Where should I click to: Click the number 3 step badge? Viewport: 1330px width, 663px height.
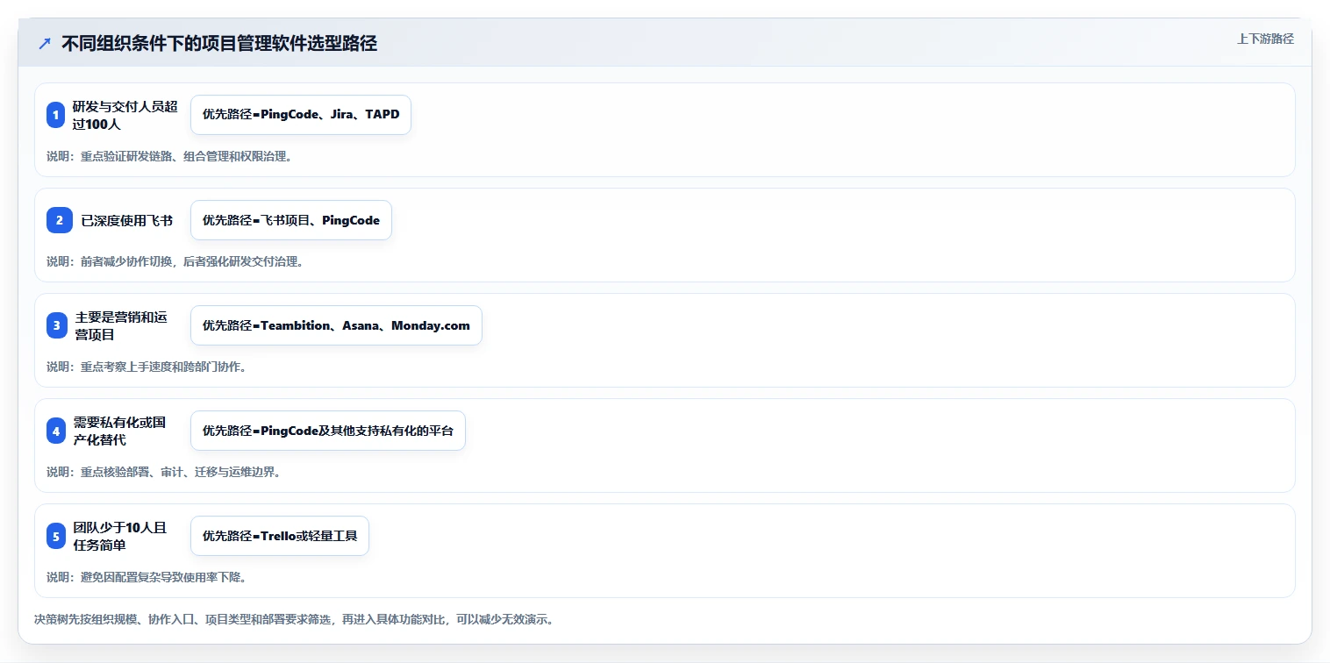(x=56, y=325)
